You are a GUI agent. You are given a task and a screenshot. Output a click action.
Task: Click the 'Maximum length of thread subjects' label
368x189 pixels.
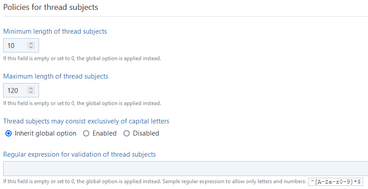click(x=56, y=76)
